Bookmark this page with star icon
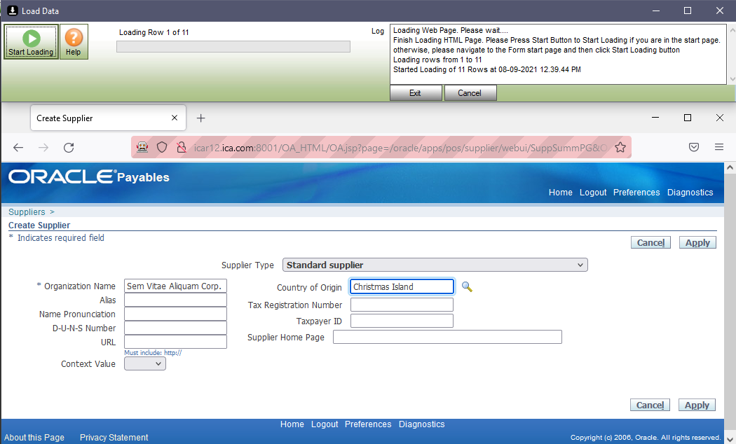The height and width of the screenshot is (444, 736). pos(620,147)
